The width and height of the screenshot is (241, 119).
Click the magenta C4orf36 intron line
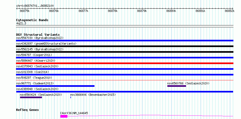(x=150, y=115)
